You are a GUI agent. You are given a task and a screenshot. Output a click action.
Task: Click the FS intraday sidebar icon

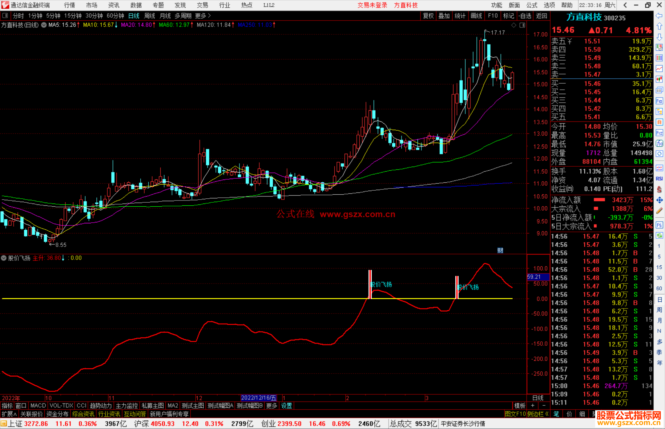(659, 225)
